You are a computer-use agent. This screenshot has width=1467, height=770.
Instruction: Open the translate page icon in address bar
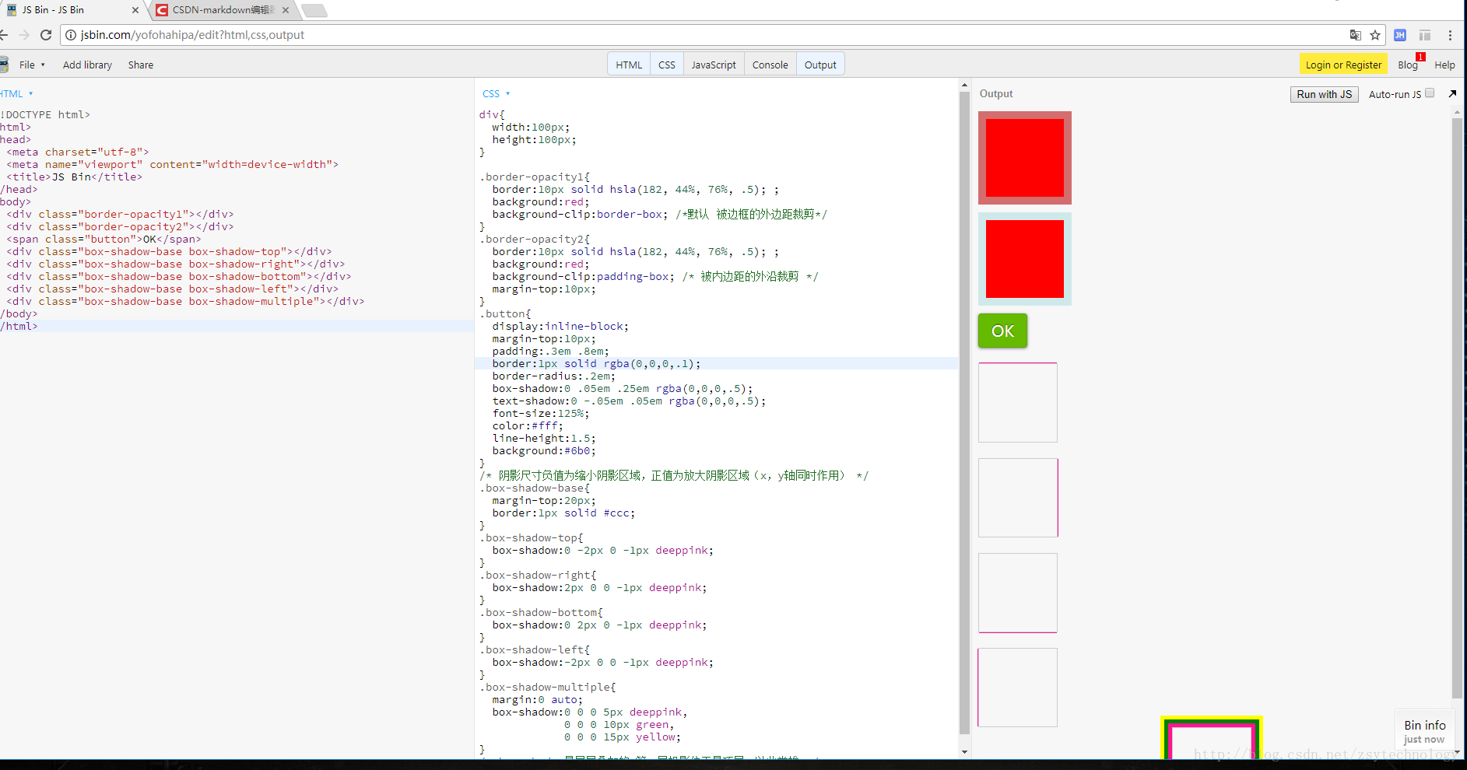pyautogui.click(x=1356, y=35)
